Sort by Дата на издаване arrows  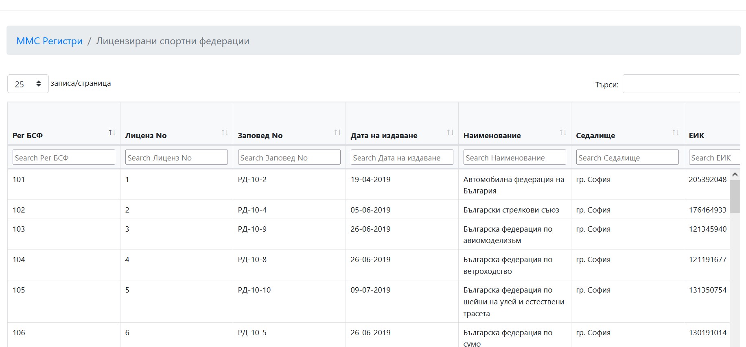click(x=450, y=132)
